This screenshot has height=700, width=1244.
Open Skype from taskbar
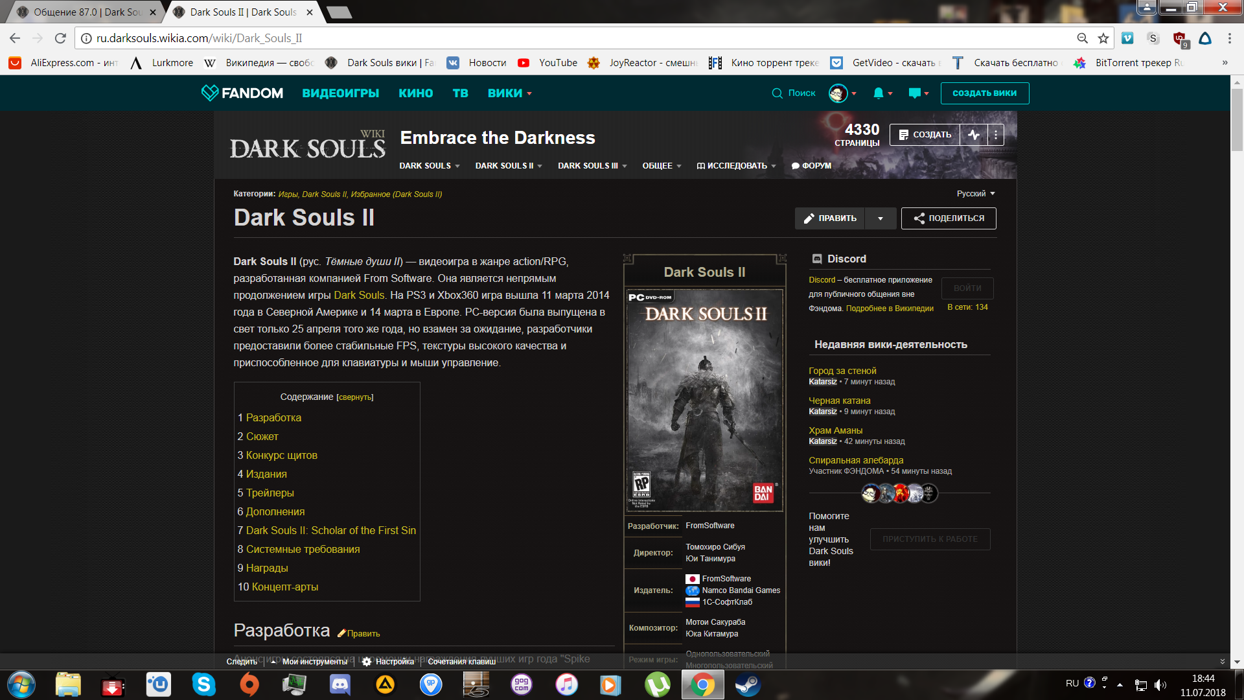click(203, 684)
